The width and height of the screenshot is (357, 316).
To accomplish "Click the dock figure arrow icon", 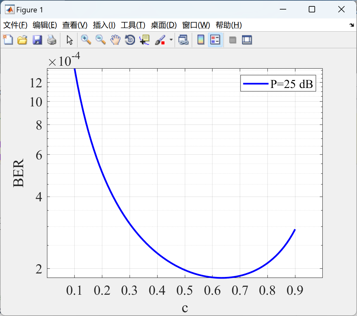I will point(352,25).
